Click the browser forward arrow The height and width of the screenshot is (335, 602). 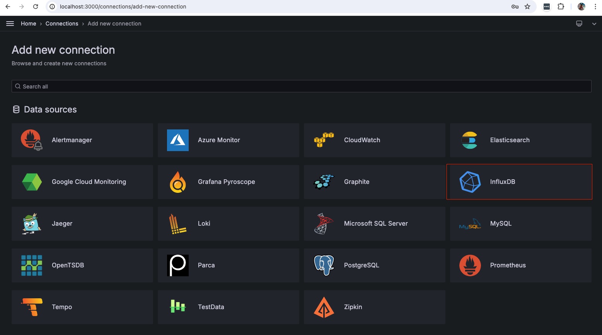(22, 7)
